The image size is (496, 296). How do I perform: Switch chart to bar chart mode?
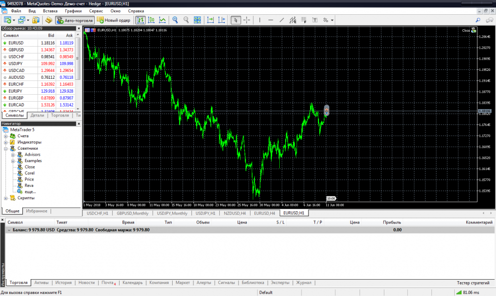pyautogui.click(x=141, y=20)
